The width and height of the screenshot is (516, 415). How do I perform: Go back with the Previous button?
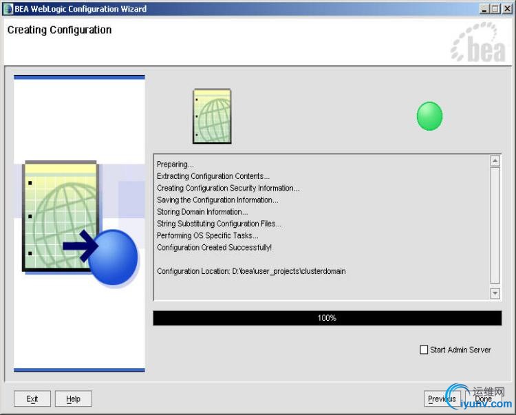coord(442,399)
